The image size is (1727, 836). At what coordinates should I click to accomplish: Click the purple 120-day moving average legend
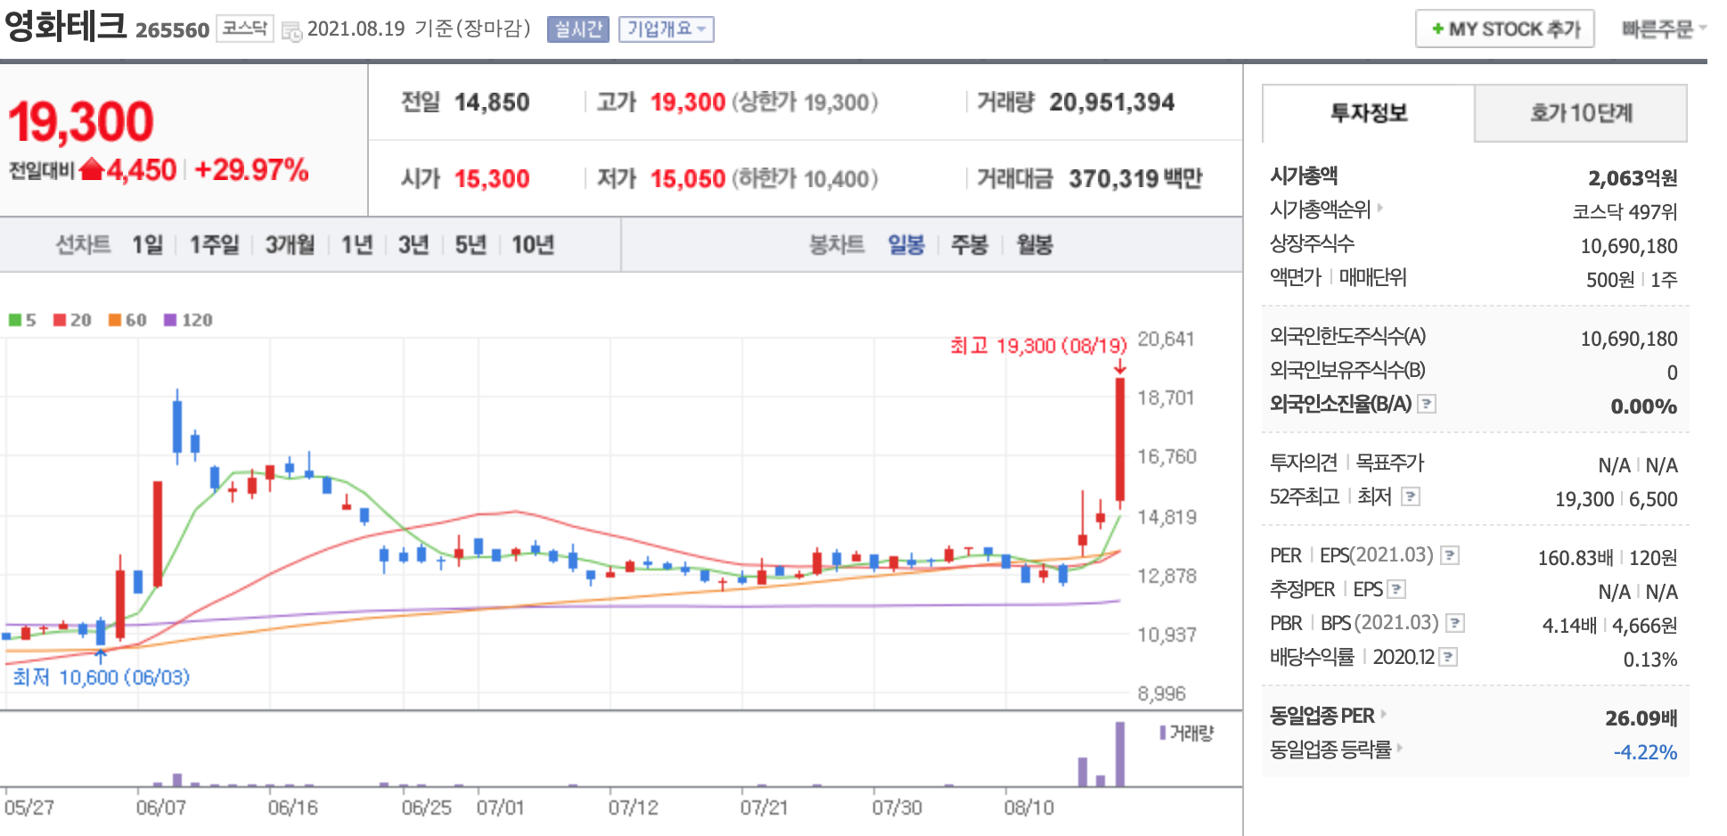(x=188, y=320)
